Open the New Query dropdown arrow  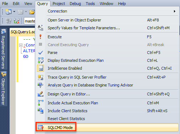14,12
